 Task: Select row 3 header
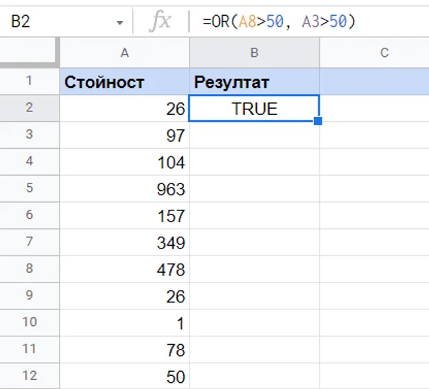click(x=29, y=135)
